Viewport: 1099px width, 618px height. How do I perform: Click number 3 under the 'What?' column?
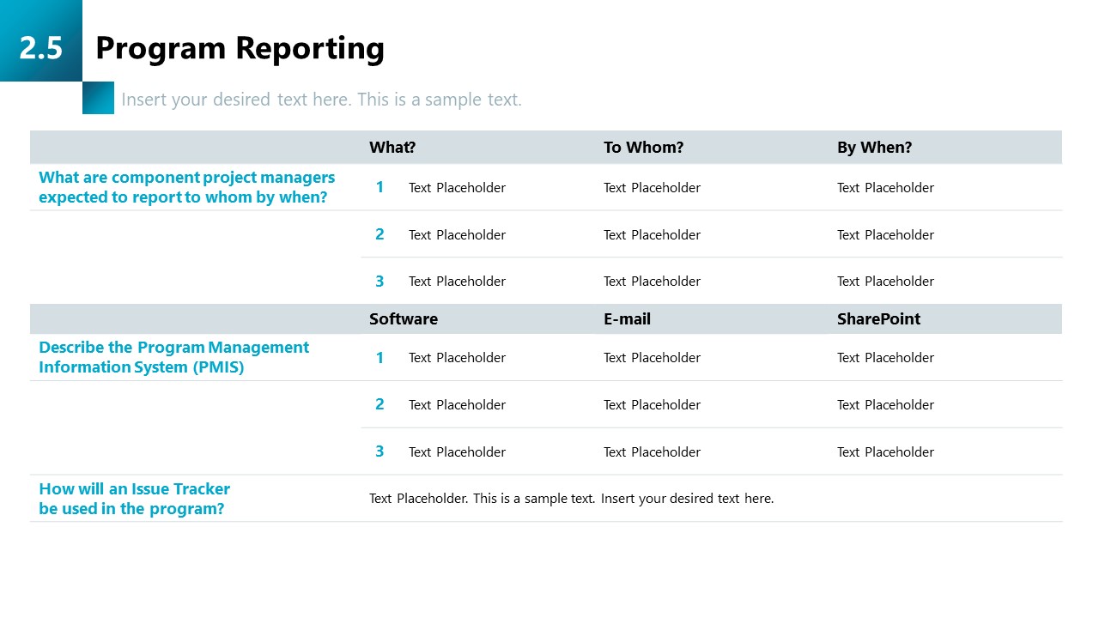(379, 282)
